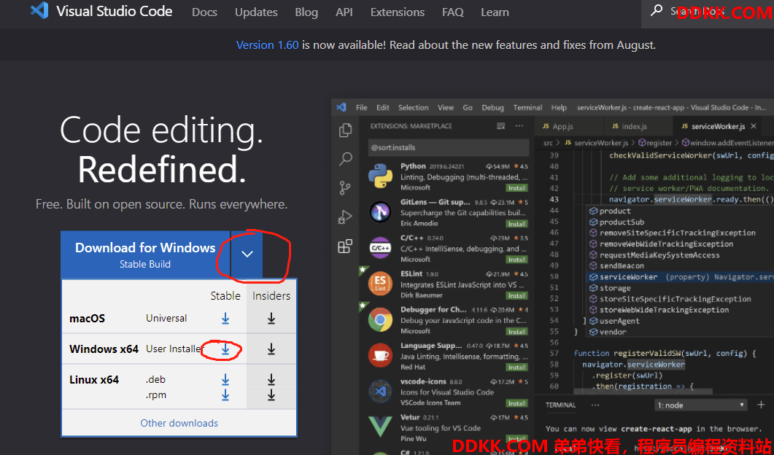The width and height of the screenshot is (774, 455).
Task: Open Extensions in the site navigation
Action: click(398, 12)
